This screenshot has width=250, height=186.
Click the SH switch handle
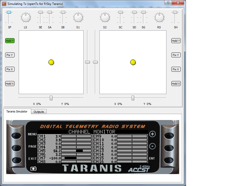(175, 12)
